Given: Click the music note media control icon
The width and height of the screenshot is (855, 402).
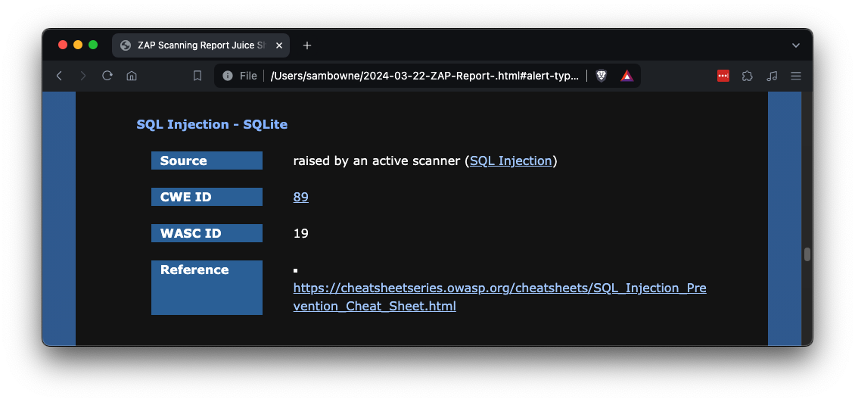Looking at the screenshot, I should pyautogui.click(x=772, y=76).
